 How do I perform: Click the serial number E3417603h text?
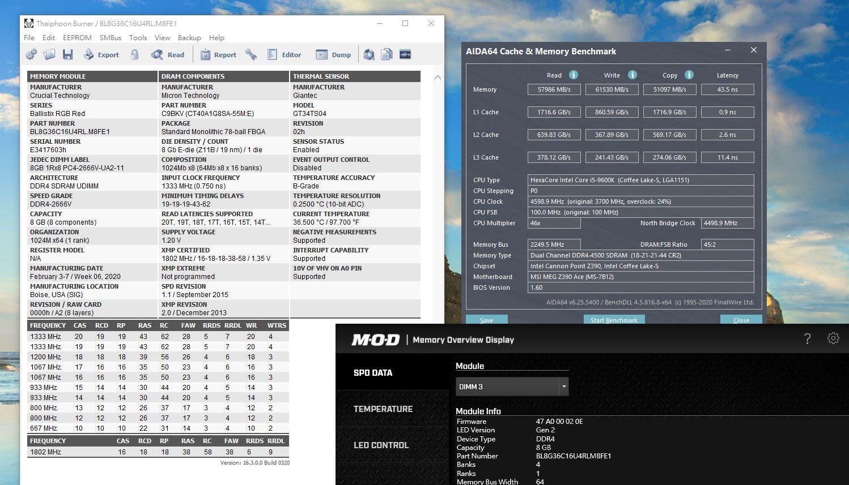click(48, 150)
